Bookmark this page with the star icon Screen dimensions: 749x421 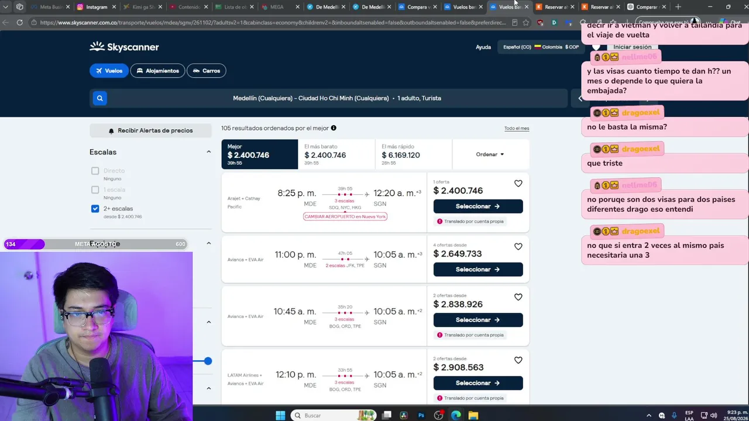point(525,22)
